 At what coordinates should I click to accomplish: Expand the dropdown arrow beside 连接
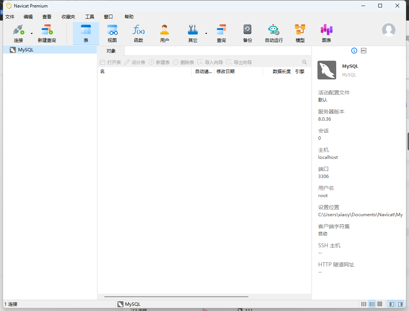point(32,33)
